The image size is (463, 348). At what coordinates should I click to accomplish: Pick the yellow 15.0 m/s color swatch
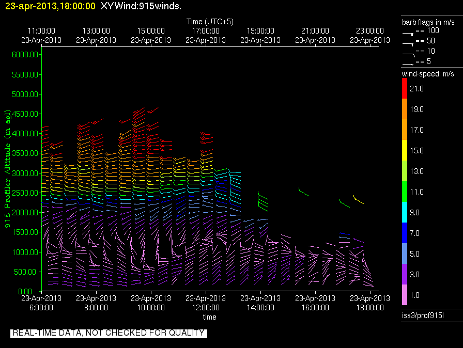click(x=405, y=151)
